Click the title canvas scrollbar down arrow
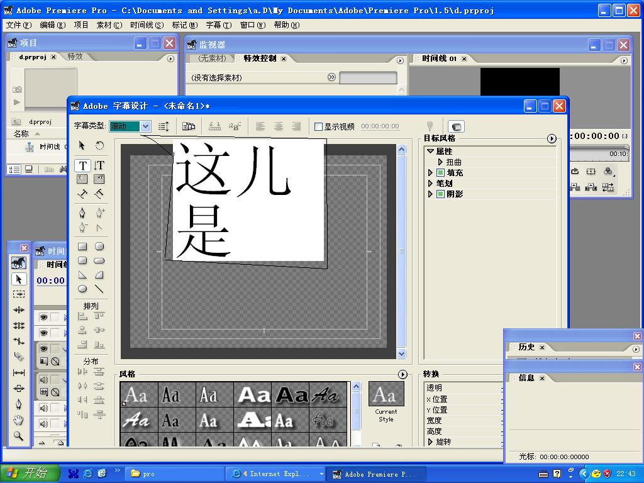This screenshot has width=644, height=483. click(402, 353)
